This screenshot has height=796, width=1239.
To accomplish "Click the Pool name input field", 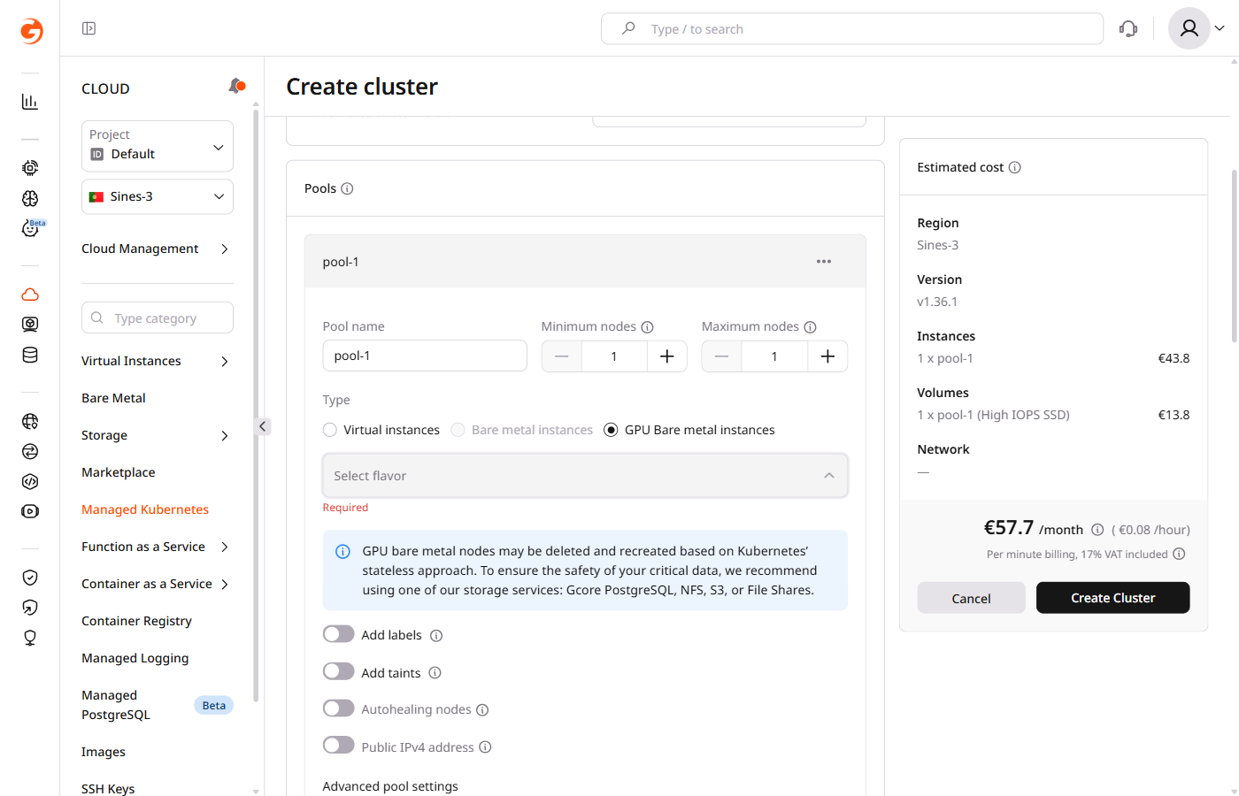I will (x=425, y=356).
